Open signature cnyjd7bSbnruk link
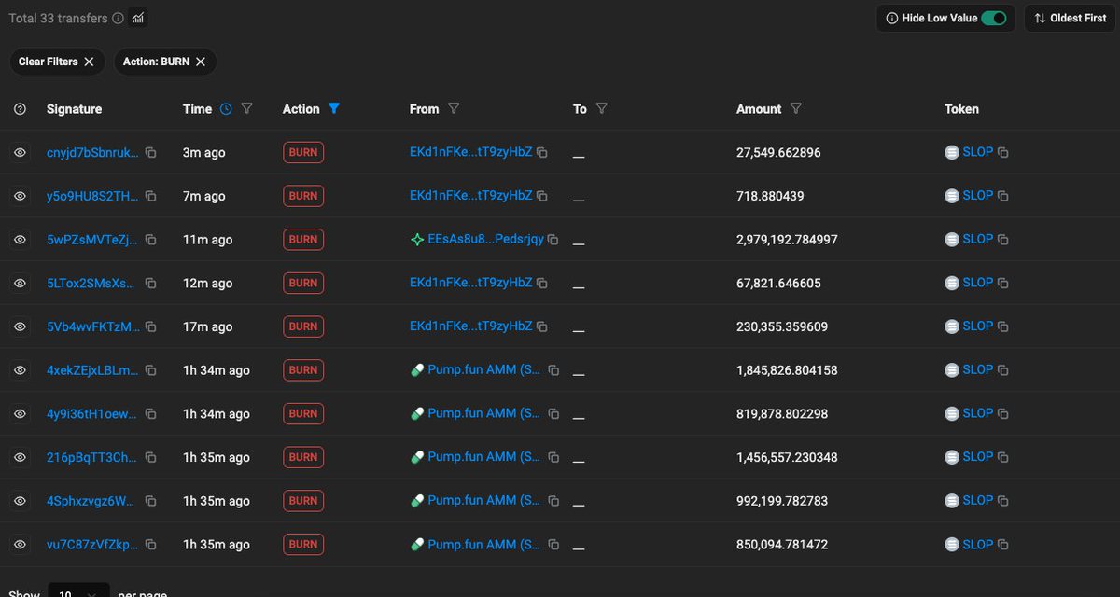This screenshot has width=1120, height=597. coord(92,152)
